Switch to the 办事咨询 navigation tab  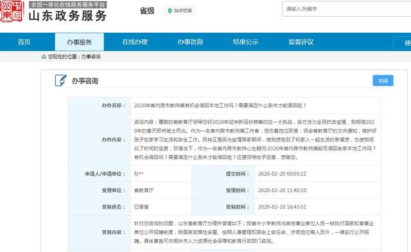(x=190, y=42)
